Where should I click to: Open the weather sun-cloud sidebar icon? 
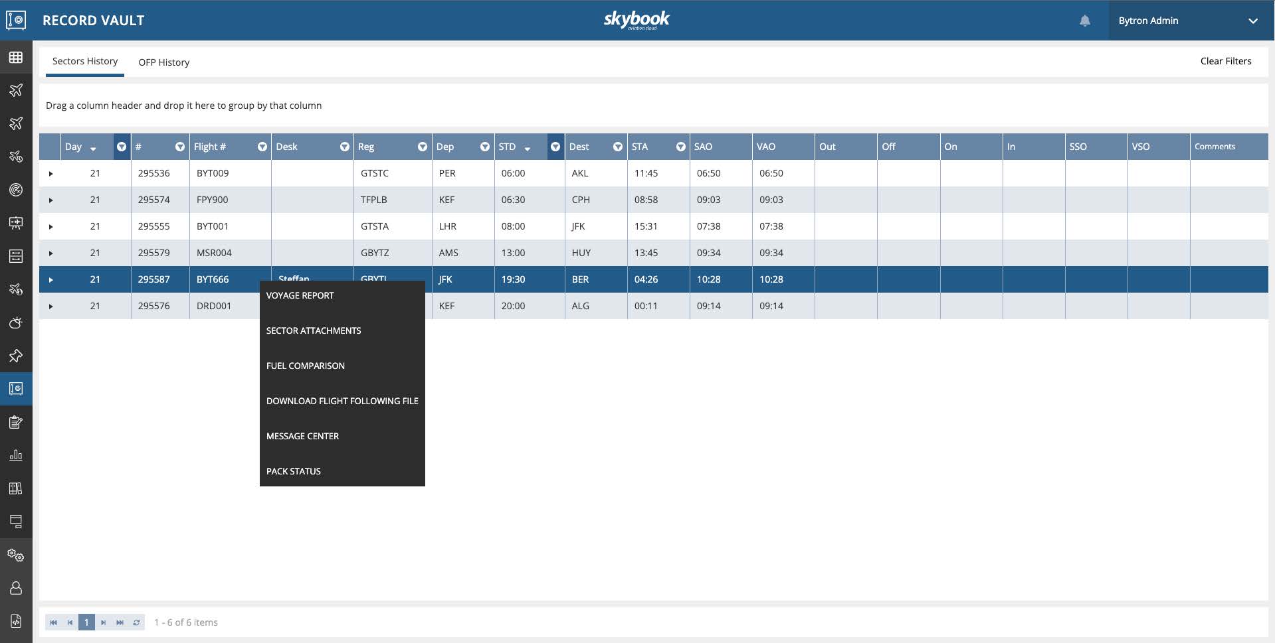(x=16, y=322)
